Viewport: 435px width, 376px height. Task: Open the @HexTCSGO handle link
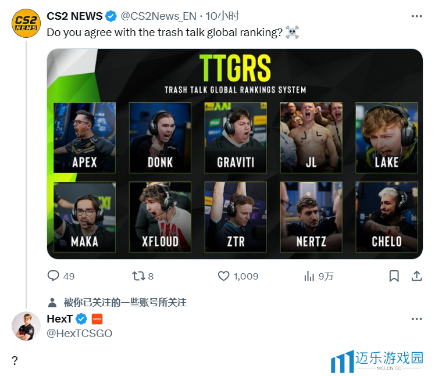(x=79, y=334)
